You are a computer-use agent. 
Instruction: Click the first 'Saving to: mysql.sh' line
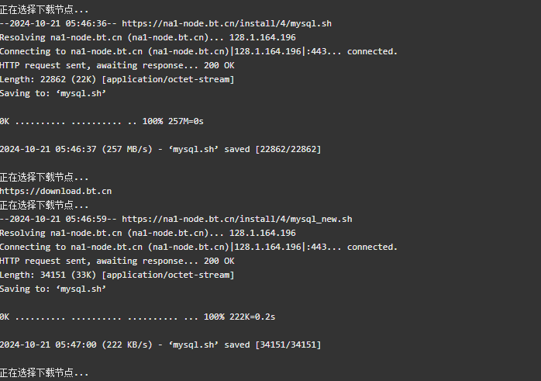coord(53,93)
